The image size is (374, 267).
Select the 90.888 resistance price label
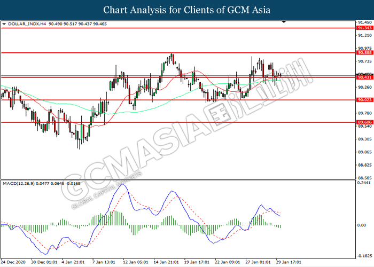click(365, 53)
